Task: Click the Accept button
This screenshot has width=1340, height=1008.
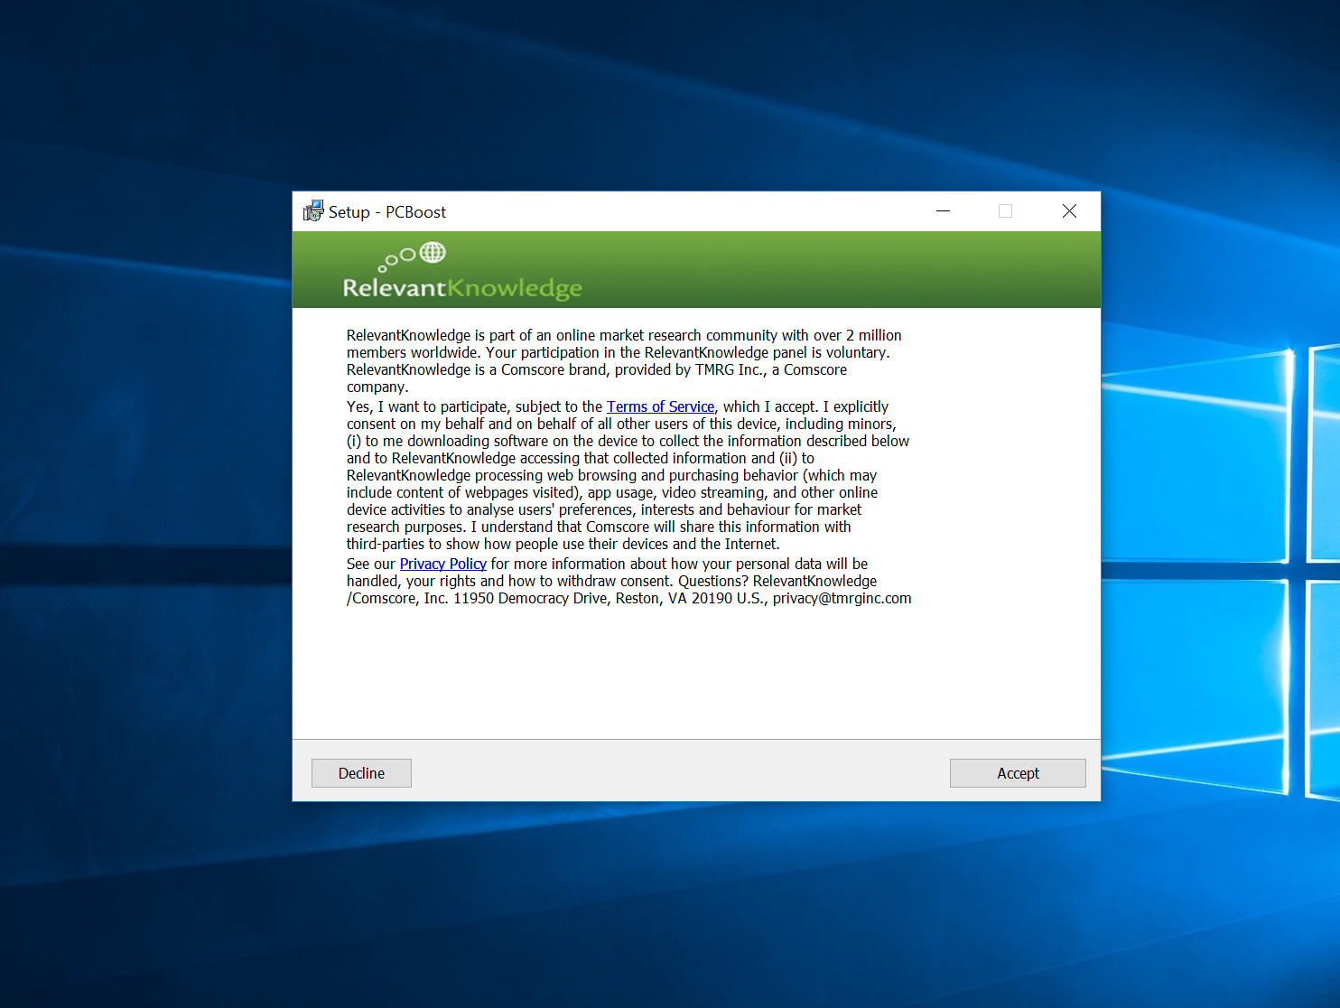Action: pyautogui.click(x=1018, y=773)
